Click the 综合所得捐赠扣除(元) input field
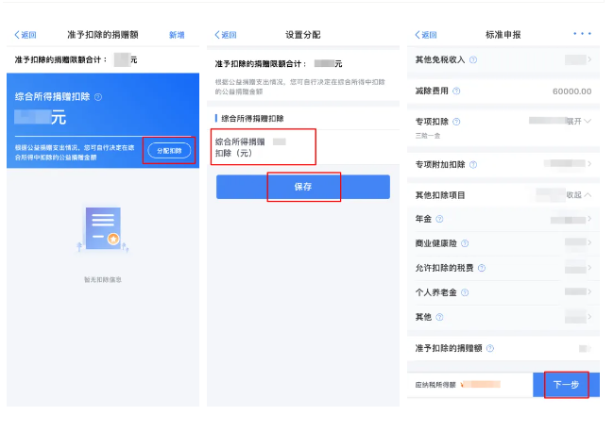 (264, 147)
